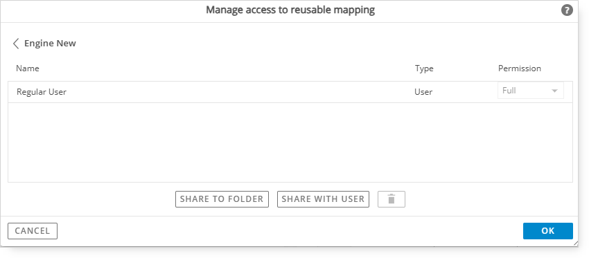Go back using the left chevron arrow
Image resolution: width=589 pixels, height=258 pixels.
click(x=16, y=44)
